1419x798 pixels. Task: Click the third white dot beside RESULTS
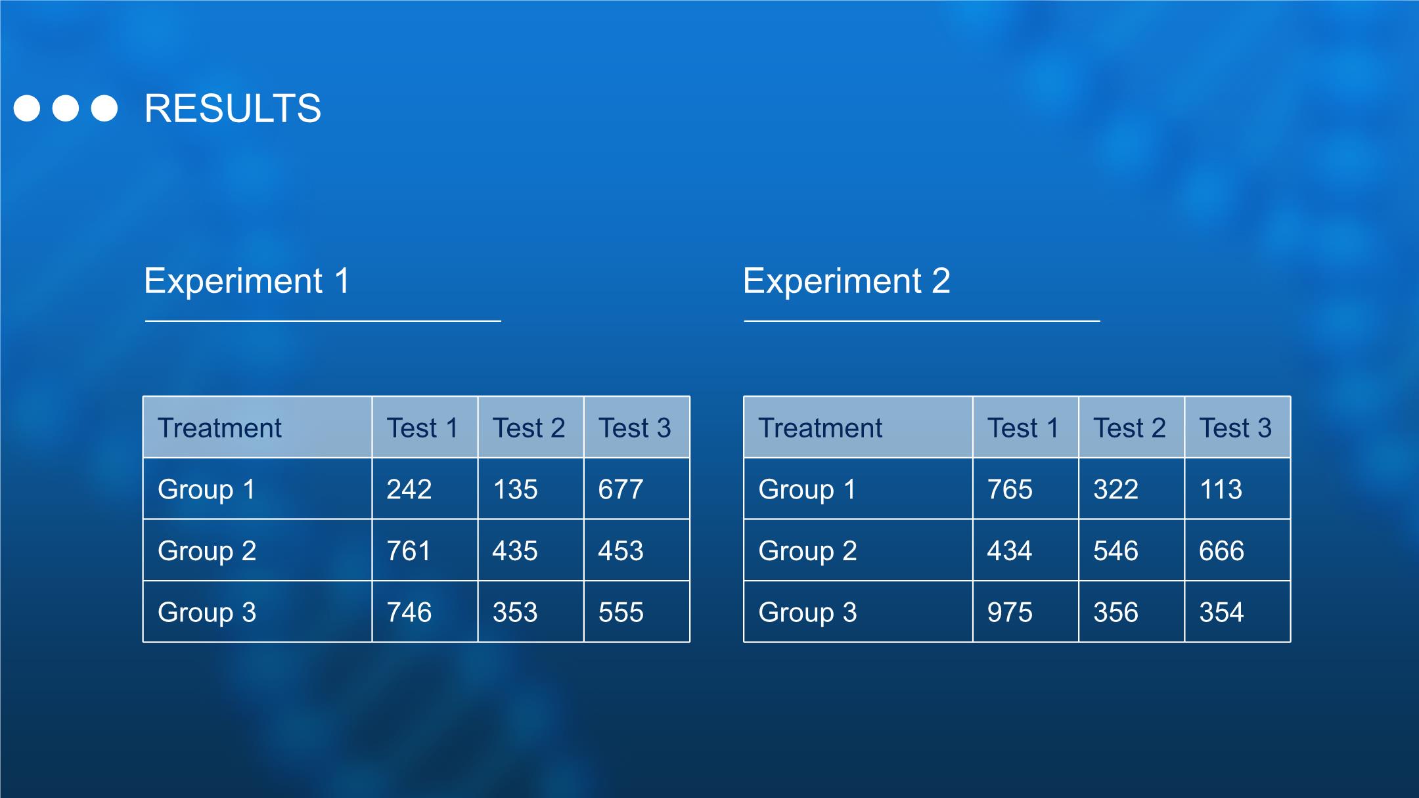[x=104, y=108]
